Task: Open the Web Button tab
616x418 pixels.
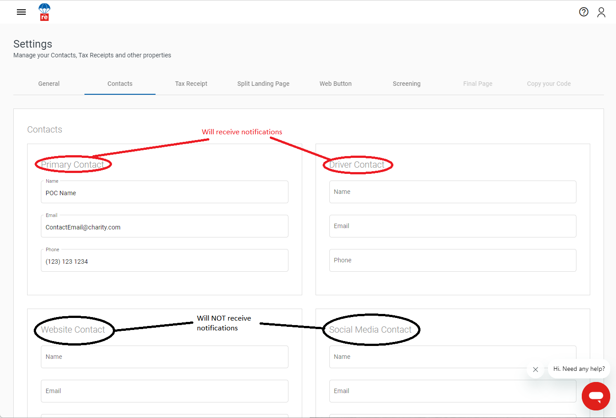Action: coord(336,84)
